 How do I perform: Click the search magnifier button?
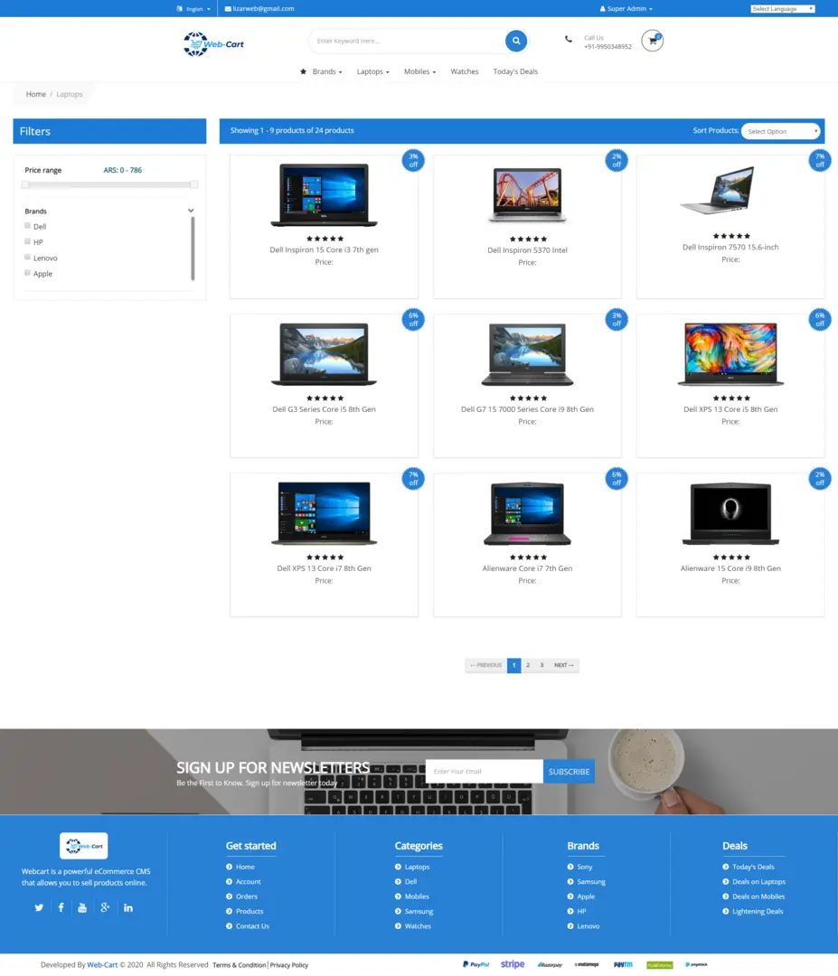515,41
